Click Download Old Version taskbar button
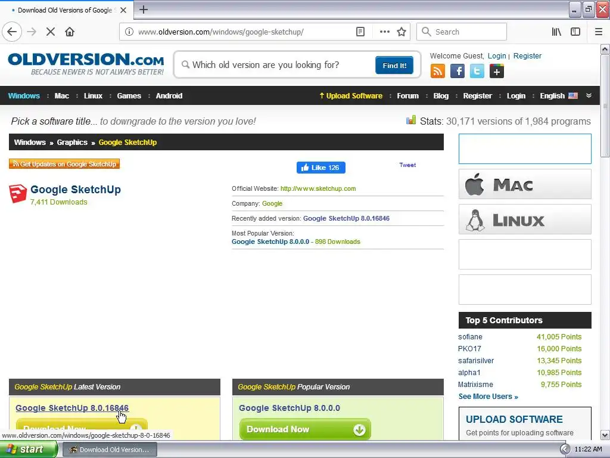Screen dimensions: 610x458 [x=110, y=450]
